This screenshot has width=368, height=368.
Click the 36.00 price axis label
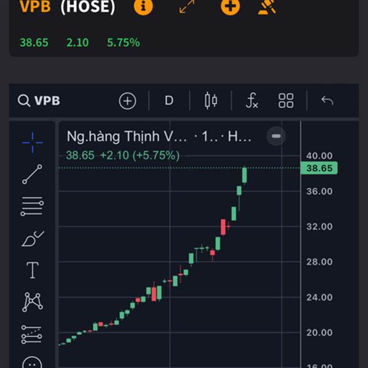tap(320, 191)
